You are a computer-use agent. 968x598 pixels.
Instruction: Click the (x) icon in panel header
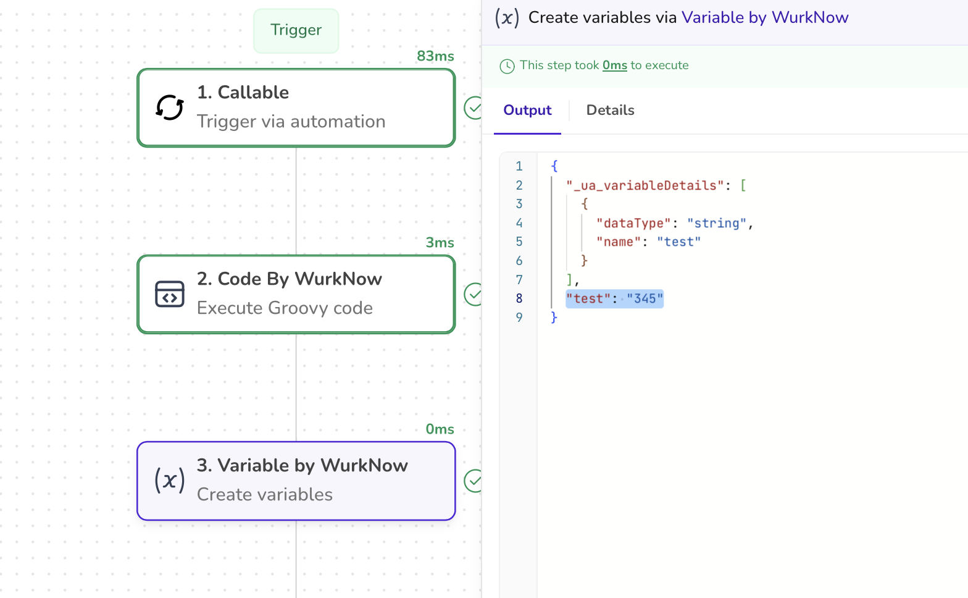pos(507,17)
